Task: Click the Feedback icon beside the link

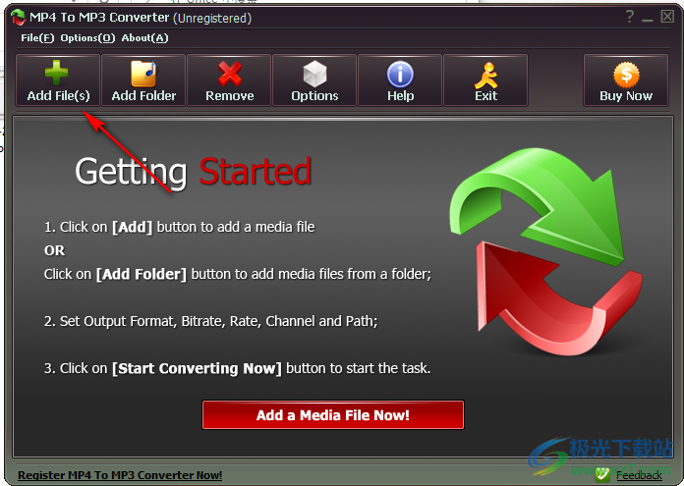Action: pos(602,474)
